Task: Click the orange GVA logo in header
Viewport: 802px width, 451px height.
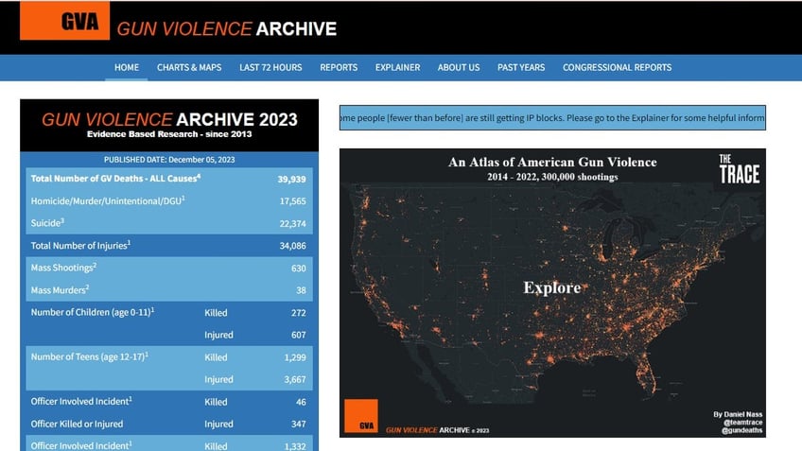Action: click(x=65, y=21)
